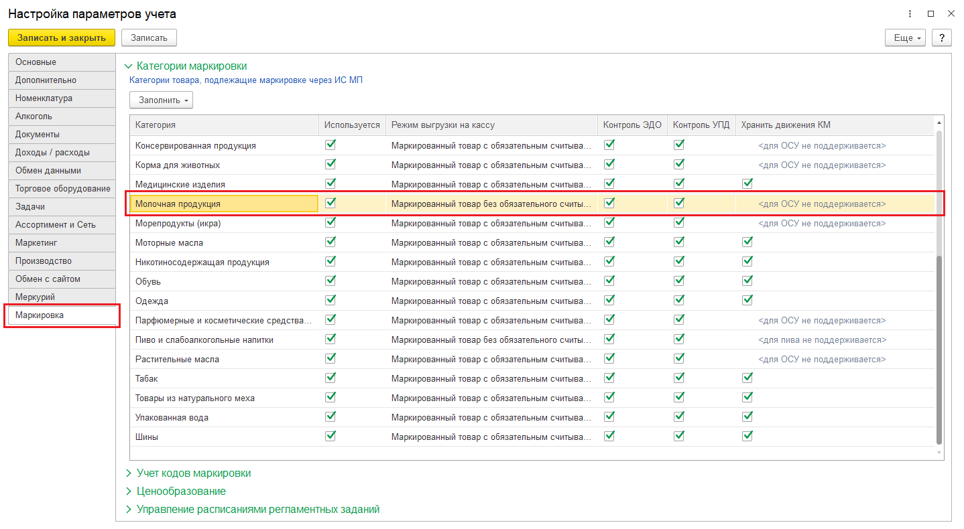Click the help question mark button
This screenshot has height=529, width=964.
pyautogui.click(x=942, y=37)
